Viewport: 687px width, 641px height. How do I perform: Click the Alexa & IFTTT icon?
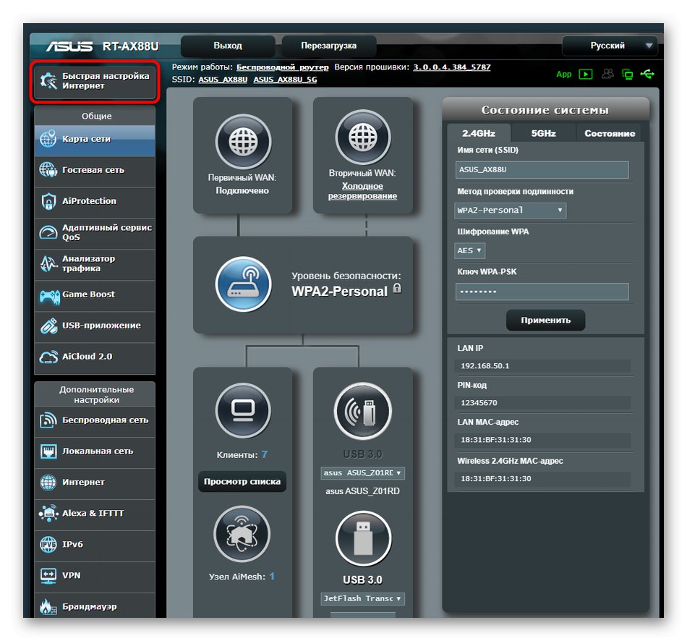coord(48,513)
